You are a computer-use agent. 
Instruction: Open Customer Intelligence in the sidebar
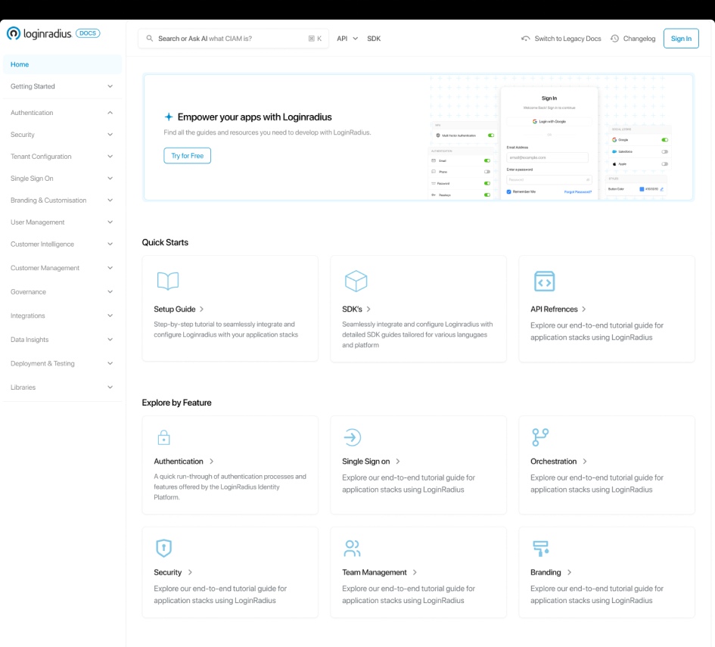click(62, 244)
